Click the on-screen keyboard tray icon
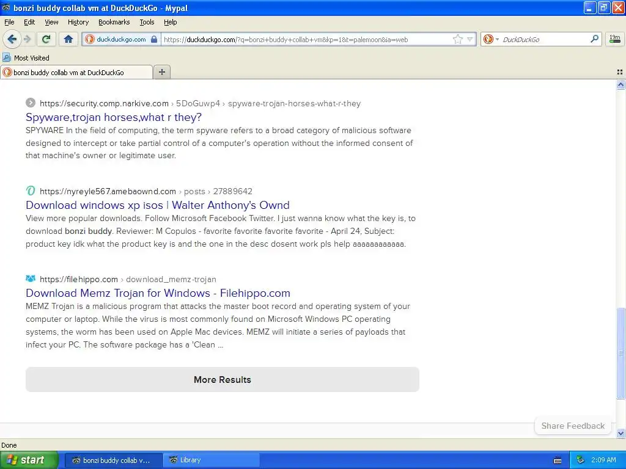This screenshot has height=469, width=626. coord(558,460)
